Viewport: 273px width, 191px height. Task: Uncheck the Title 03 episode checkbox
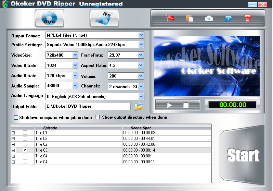(x=25, y=150)
